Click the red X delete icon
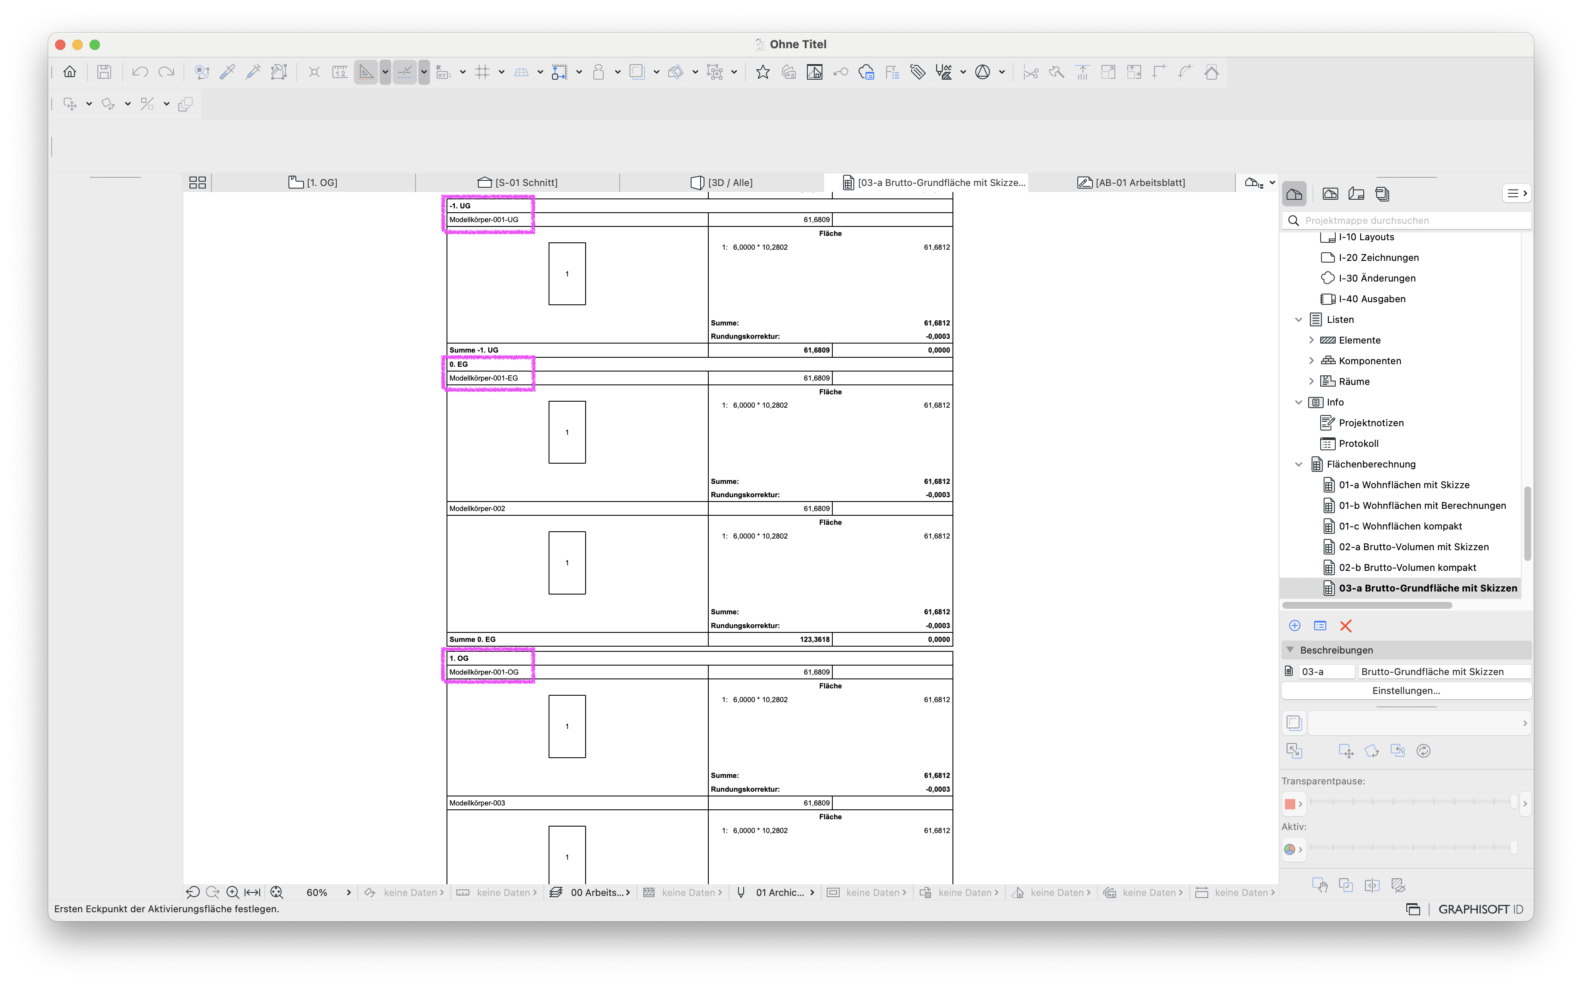 pyautogui.click(x=1346, y=626)
